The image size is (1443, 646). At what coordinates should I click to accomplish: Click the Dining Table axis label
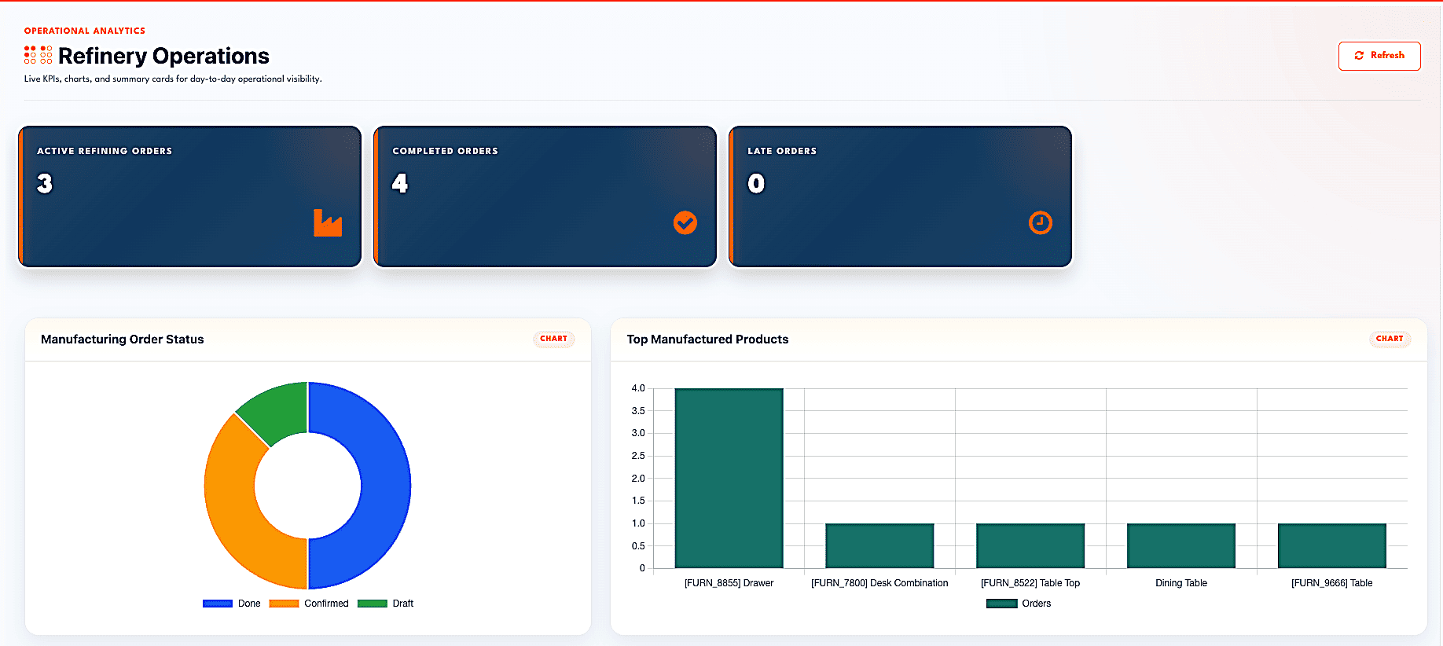[x=1181, y=583]
